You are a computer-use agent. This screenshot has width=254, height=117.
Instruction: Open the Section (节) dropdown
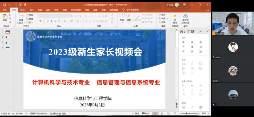pos(30,23)
